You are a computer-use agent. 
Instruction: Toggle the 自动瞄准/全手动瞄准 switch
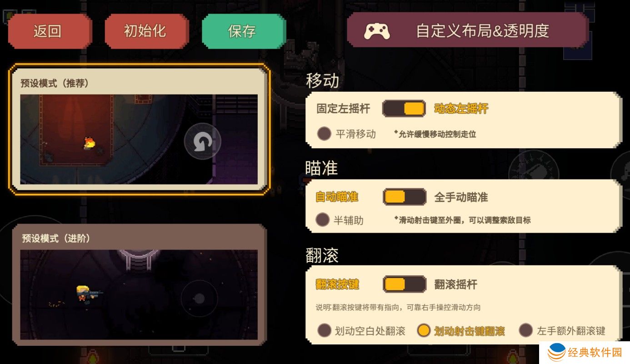click(405, 197)
